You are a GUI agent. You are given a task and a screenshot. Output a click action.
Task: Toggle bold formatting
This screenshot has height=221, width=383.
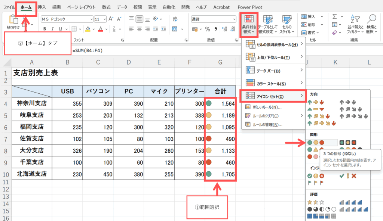pos(45,29)
